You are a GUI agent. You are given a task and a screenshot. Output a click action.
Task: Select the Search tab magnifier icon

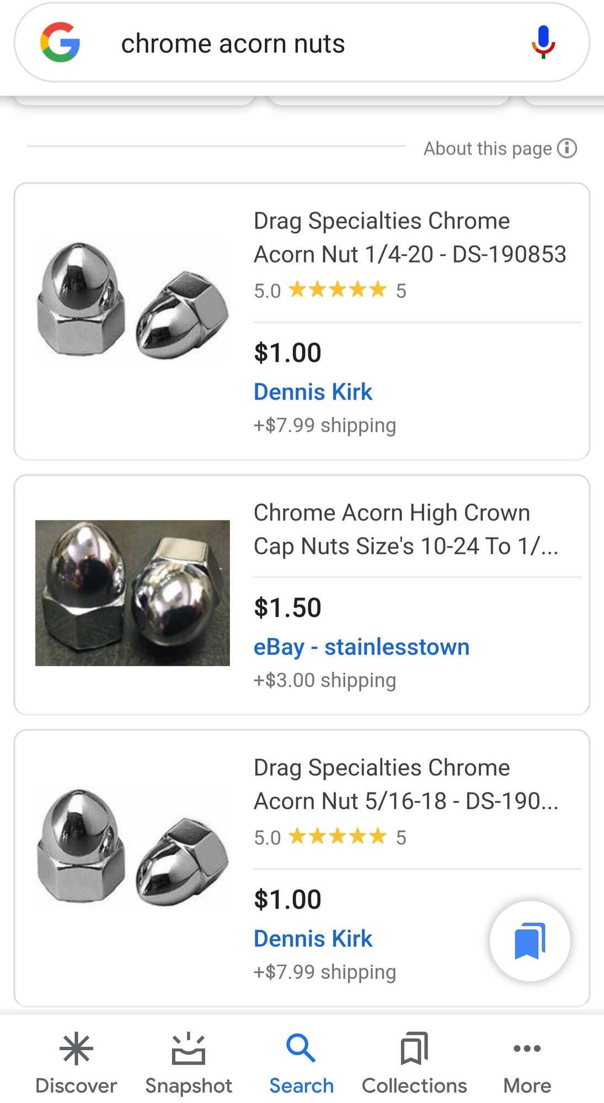coord(301,1048)
